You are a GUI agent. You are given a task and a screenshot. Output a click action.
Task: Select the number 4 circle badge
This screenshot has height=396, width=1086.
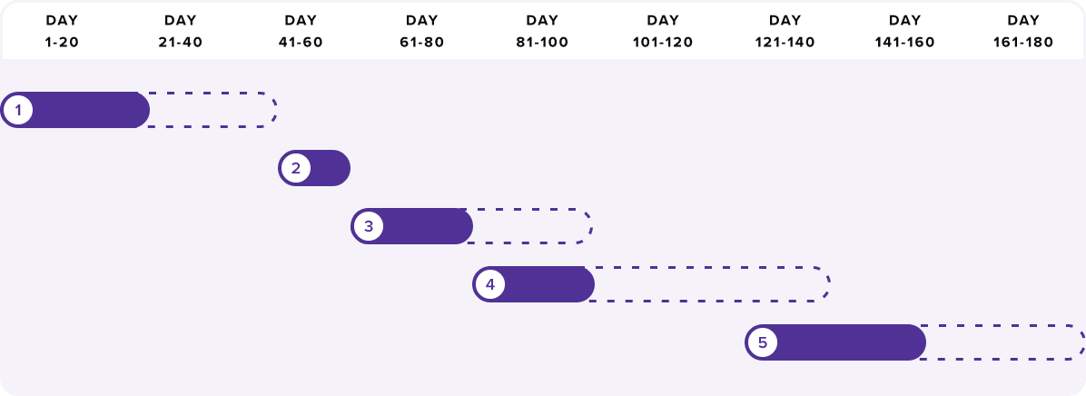[490, 284]
